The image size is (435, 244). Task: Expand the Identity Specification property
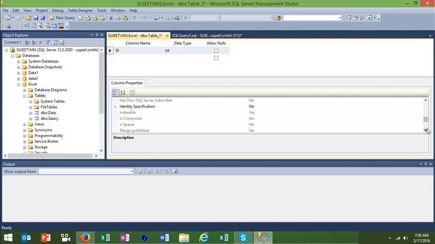click(x=115, y=106)
